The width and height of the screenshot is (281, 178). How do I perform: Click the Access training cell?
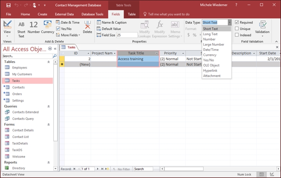click(x=138, y=59)
